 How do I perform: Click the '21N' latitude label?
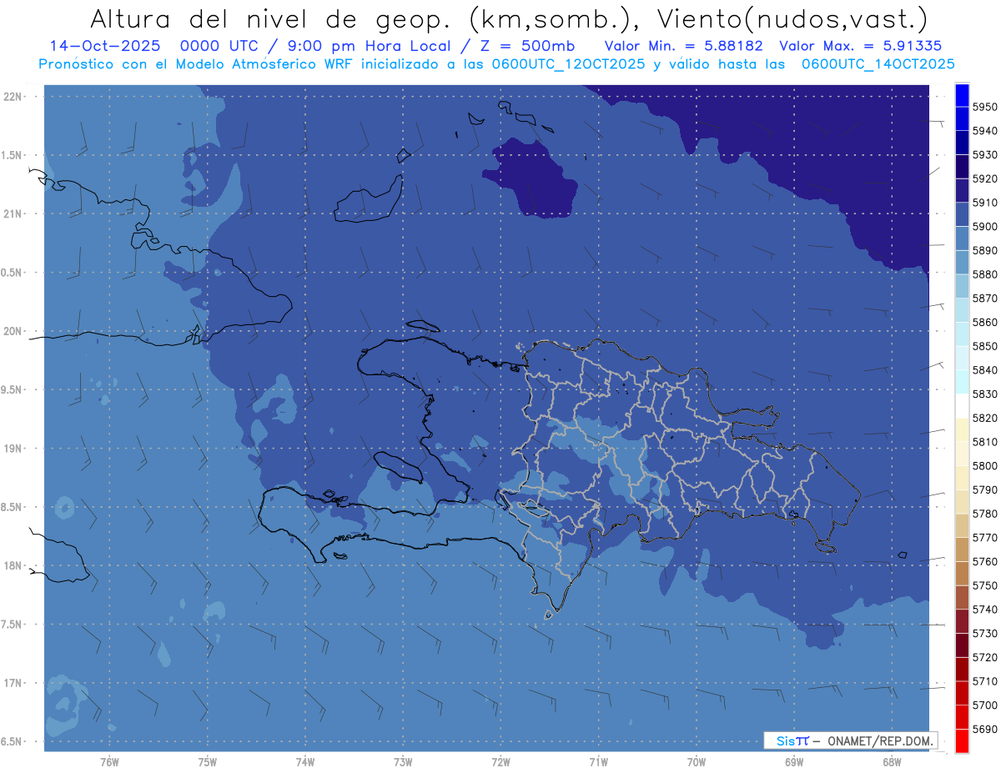pos(13,213)
